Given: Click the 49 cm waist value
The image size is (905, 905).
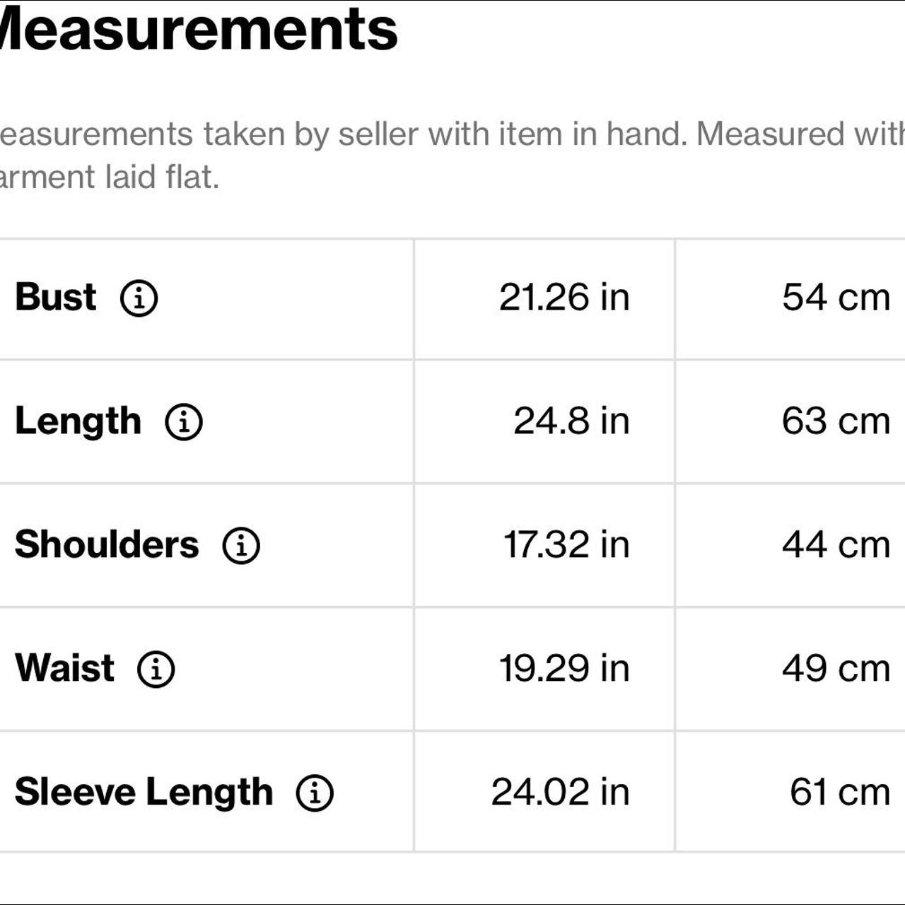Looking at the screenshot, I should pos(836,668).
